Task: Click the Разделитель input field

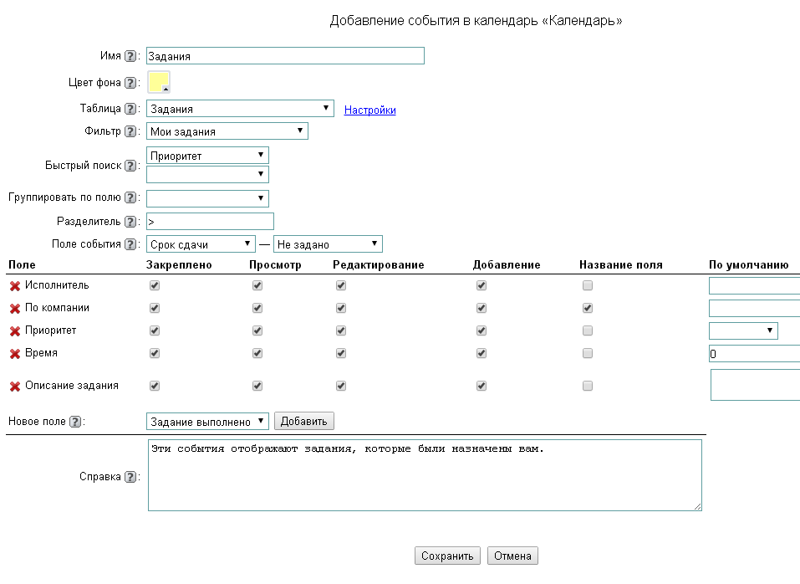Action: pyautogui.click(x=210, y=222)
